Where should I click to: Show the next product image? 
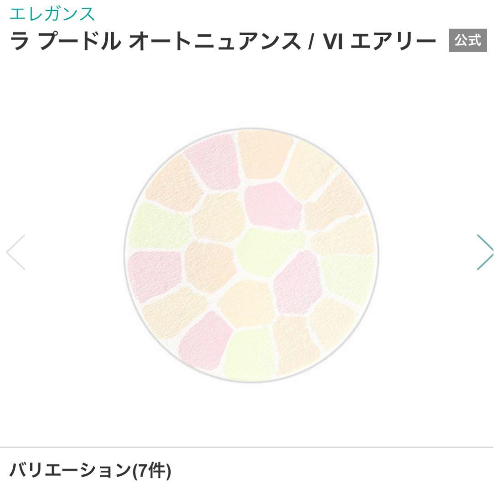click(484, 252)
